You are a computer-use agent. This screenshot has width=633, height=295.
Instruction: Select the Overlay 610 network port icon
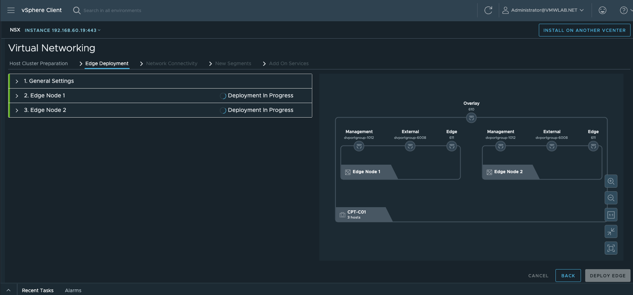471,118
